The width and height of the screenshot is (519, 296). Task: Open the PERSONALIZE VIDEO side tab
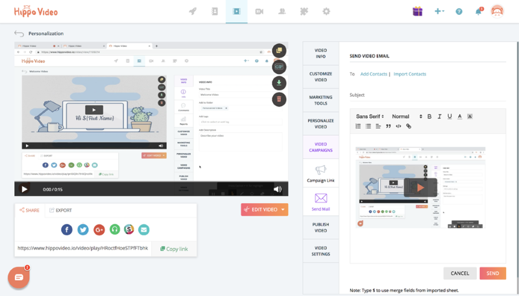(320, 124)
